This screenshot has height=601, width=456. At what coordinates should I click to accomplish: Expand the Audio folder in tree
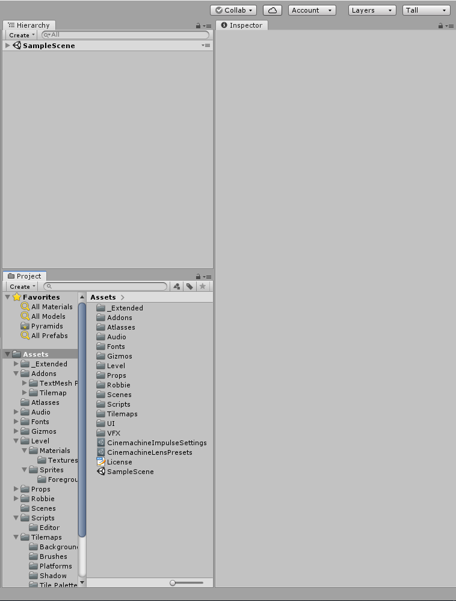click(x=16, y=411)
